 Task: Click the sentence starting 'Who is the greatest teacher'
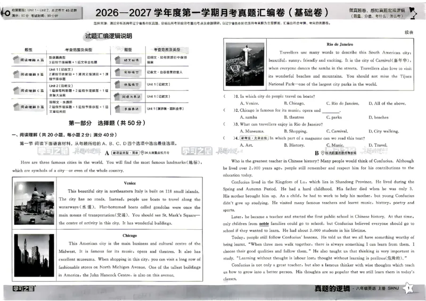tap(275, 161)
